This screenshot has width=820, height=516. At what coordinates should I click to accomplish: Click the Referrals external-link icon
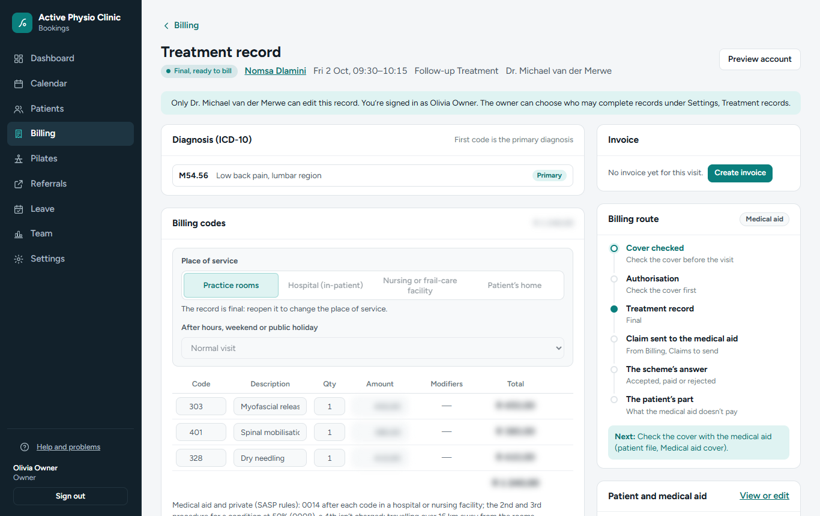click(x=19, y=184)
